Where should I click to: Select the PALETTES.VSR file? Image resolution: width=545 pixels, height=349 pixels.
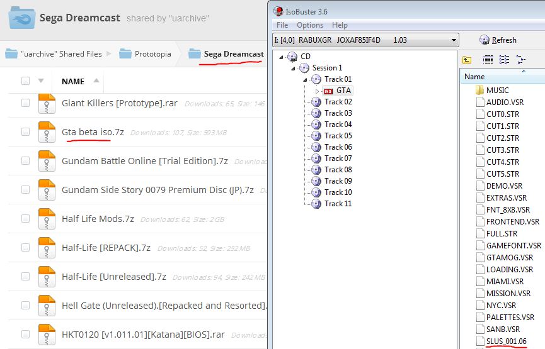click(510, 318)
